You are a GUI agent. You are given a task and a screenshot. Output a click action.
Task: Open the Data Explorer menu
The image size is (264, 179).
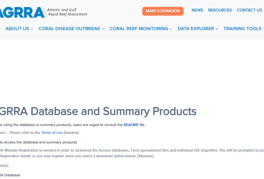click(x=196, y=28)
